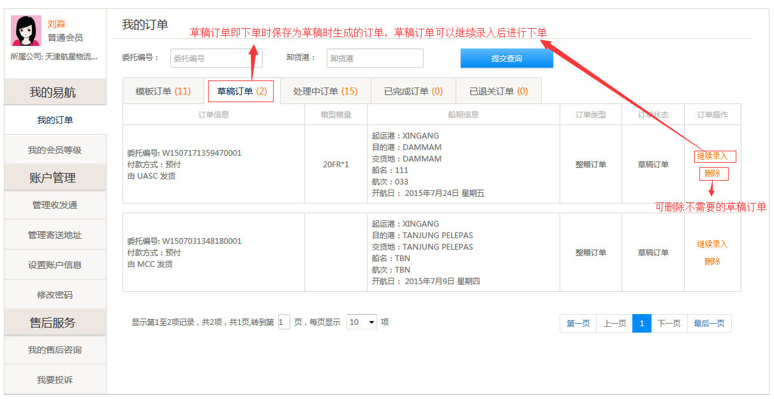Open the 处理中订单 tab
The width and height of the screenshot is (774, 399).
point(325,91)
